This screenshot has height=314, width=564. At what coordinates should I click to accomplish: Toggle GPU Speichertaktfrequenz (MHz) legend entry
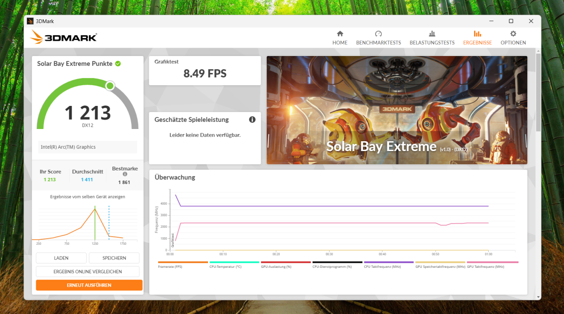point(440,265)
